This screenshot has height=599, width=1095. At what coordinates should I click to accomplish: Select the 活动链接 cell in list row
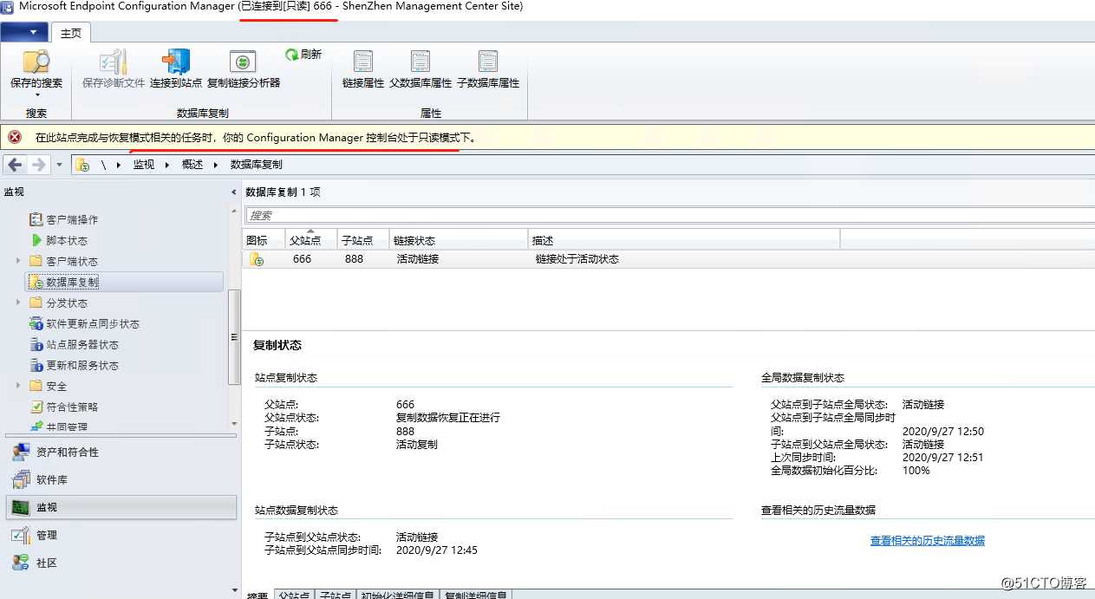[x=418, y=259]
